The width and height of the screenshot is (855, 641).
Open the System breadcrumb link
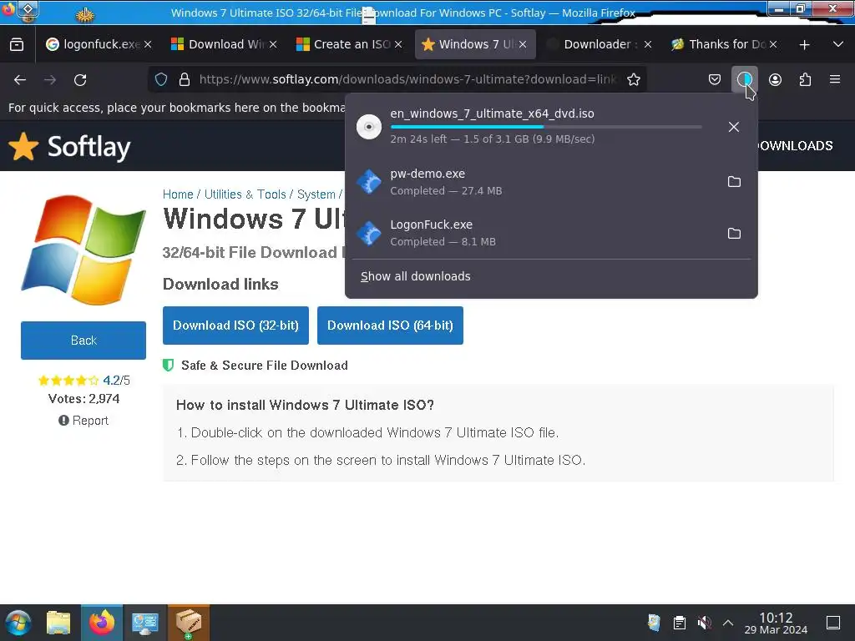(x=316, y=194)
